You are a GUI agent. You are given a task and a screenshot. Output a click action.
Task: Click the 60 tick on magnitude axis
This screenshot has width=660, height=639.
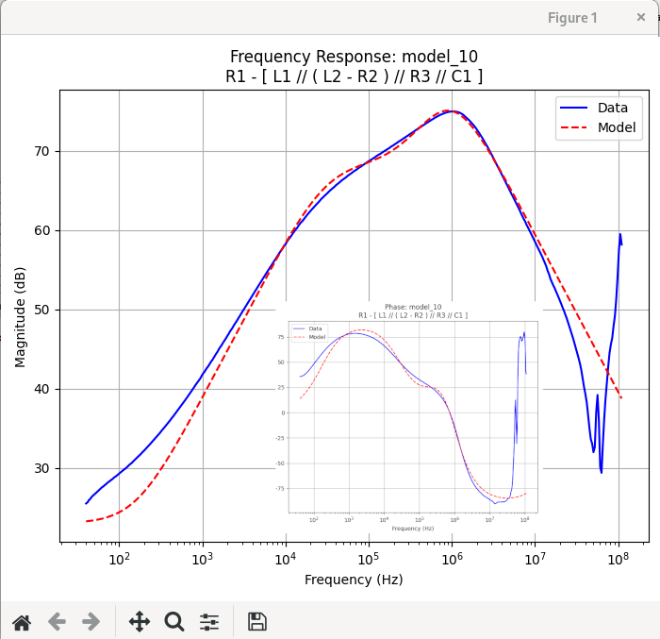(x=42, y=230)
